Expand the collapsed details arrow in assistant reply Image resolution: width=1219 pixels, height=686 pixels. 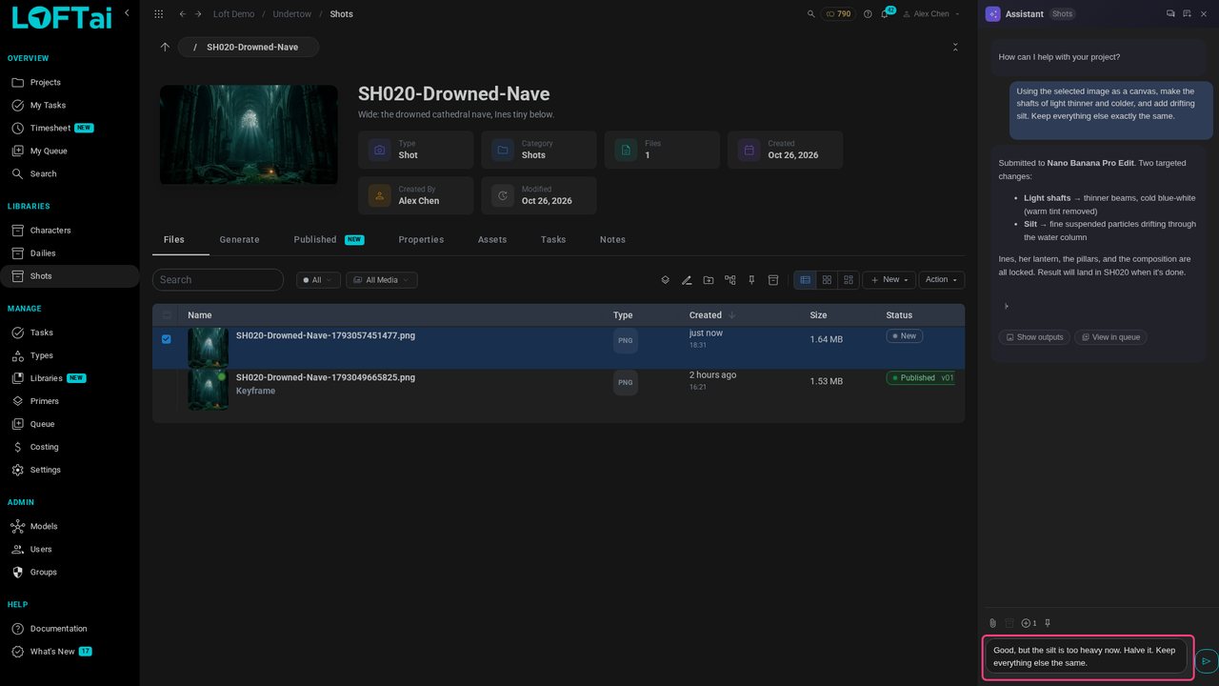pos(1007,306)
